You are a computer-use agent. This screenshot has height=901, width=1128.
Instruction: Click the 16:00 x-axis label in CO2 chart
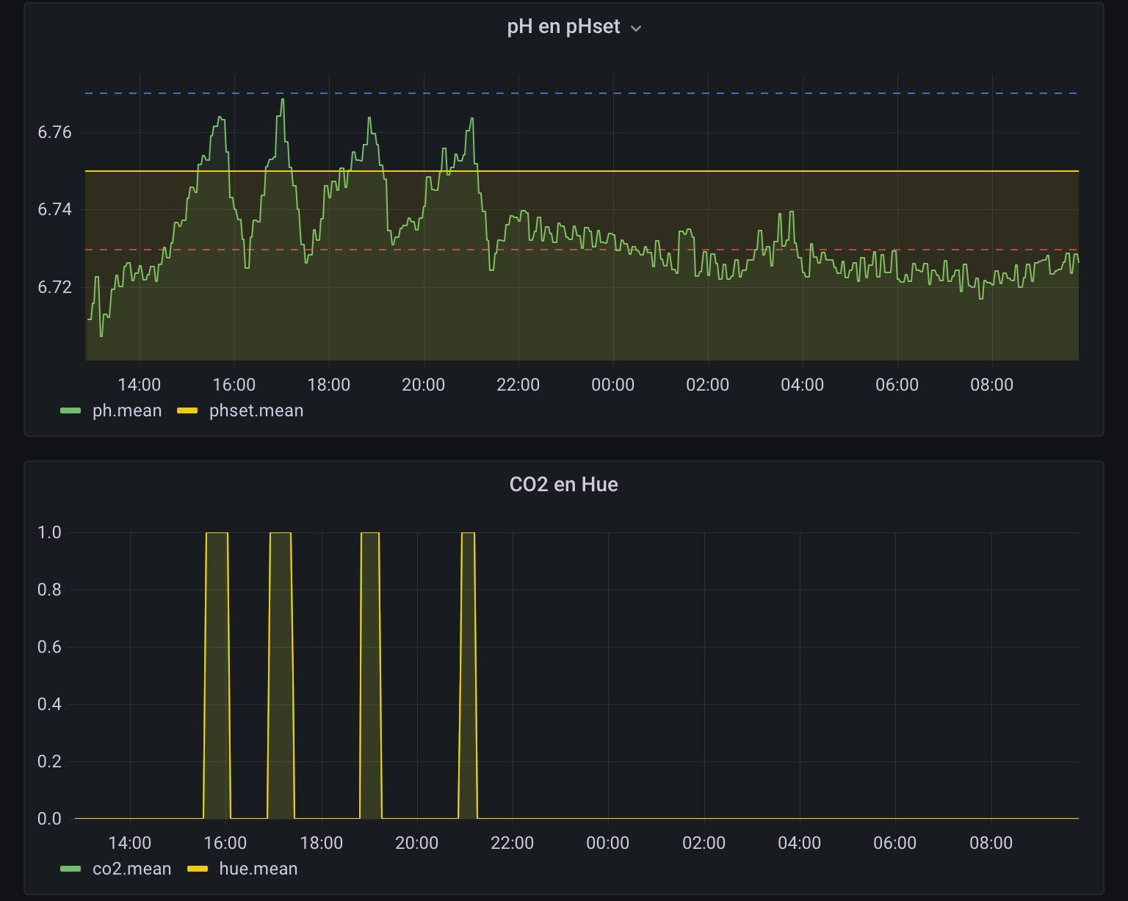225,843
